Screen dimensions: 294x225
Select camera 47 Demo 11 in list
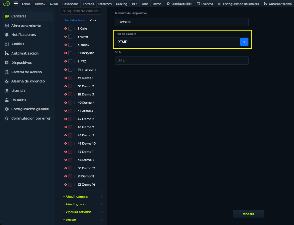[x=86, y=152]
